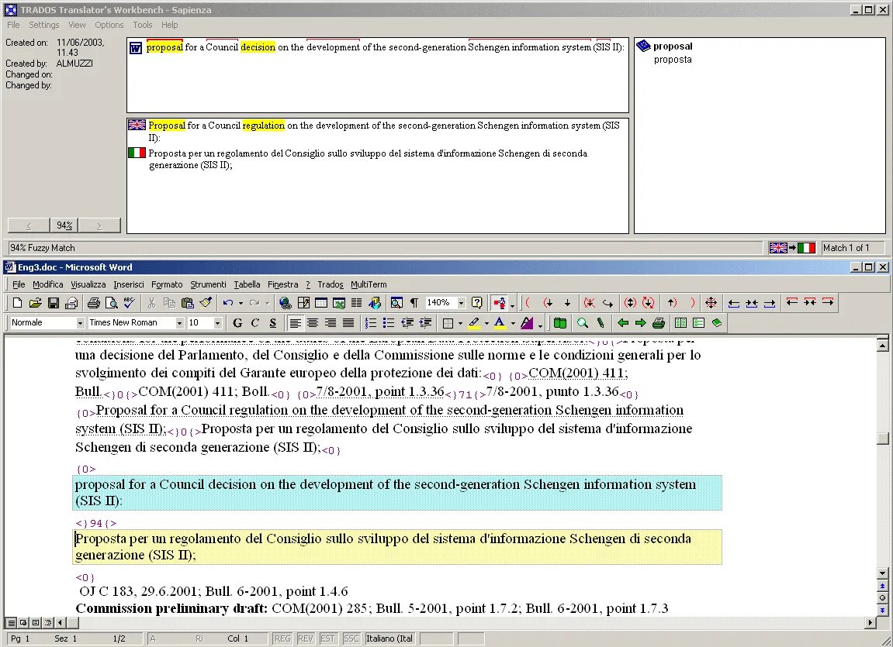The height and width of the screenshot is (647, 893).
Task: Apply yellow highlight color to text
Action: [474, 323]
